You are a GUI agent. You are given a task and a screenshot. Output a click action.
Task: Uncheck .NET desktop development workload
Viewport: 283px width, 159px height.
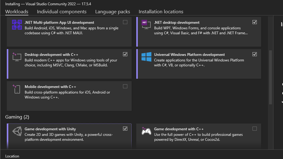pos(254,22)
